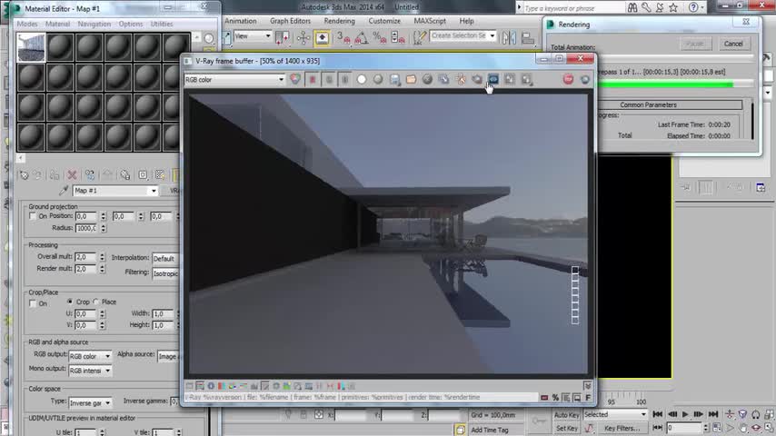Open the Customize menu
The height and width of the screenshot is (436, 776).
point(384,21)
